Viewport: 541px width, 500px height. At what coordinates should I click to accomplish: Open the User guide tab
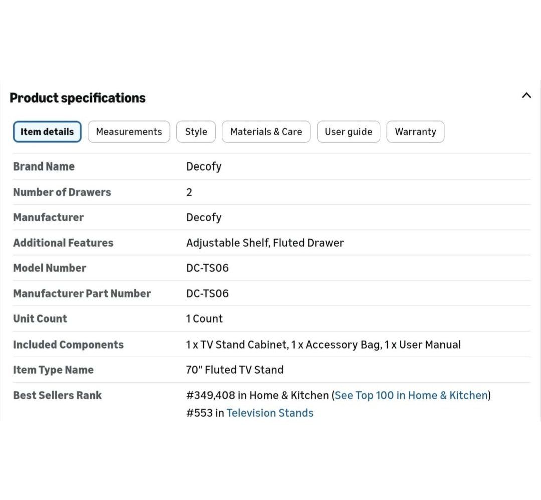coord(348,132)
